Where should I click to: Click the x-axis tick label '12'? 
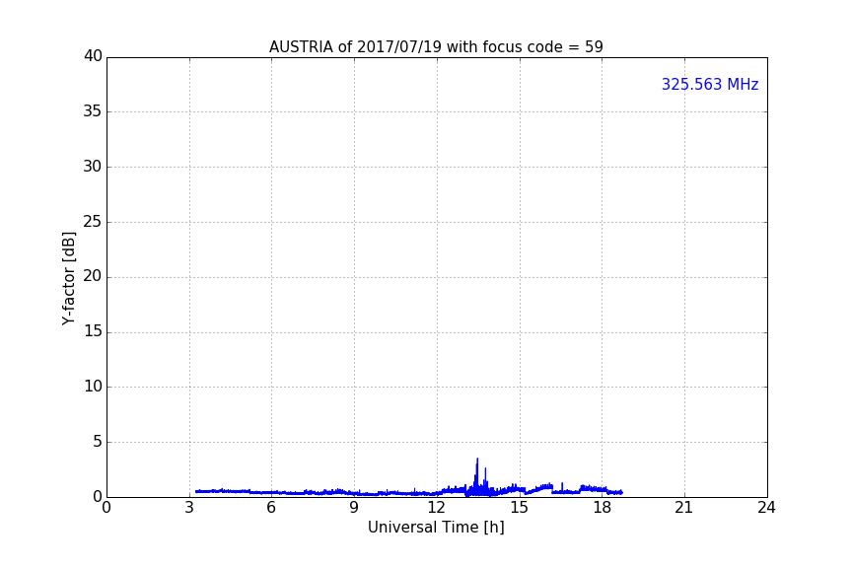click(x=436, y=508)
